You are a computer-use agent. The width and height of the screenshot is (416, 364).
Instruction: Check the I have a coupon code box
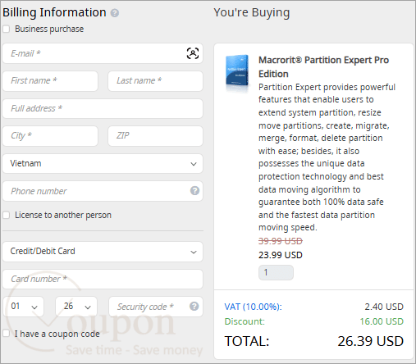click(x=7, y=334)
